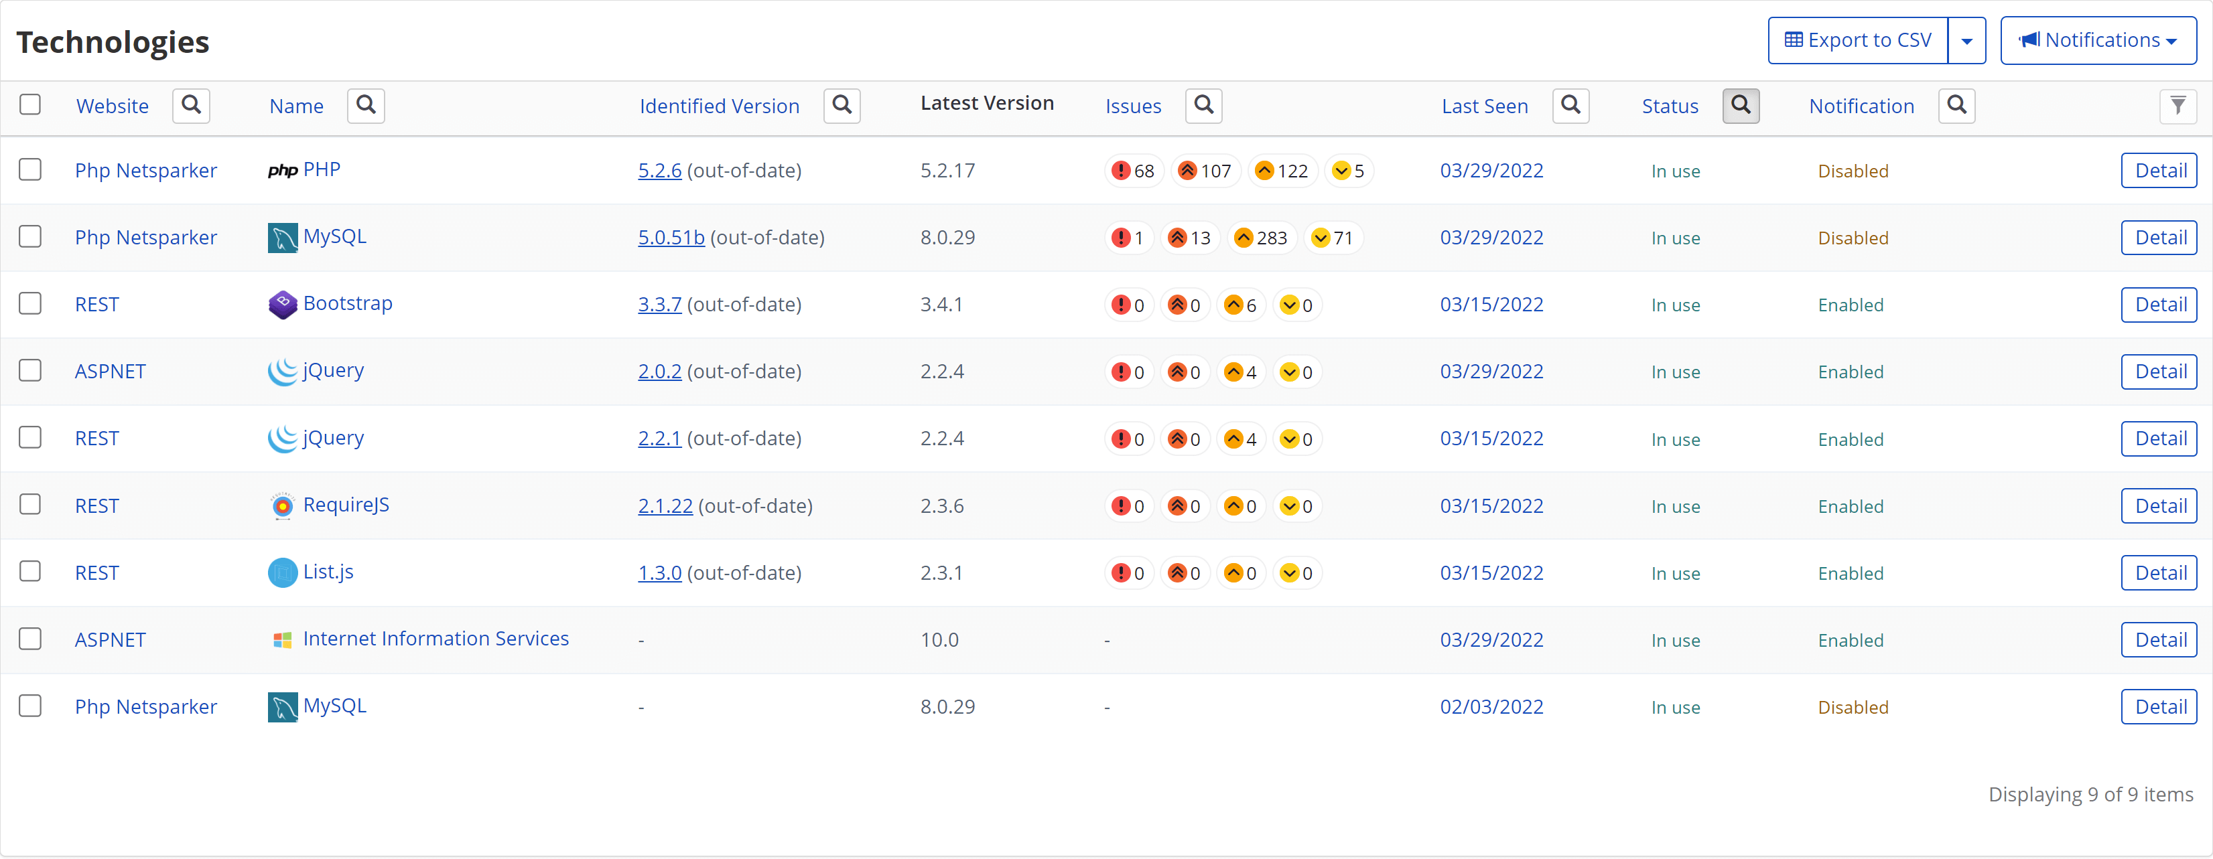Click the Last Seen search icon

1570,106
